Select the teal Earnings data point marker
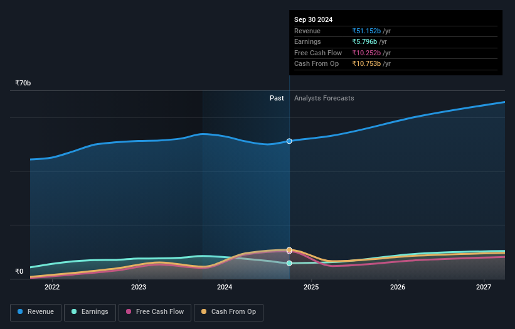515x329 pixels. [x=289, y=263]
